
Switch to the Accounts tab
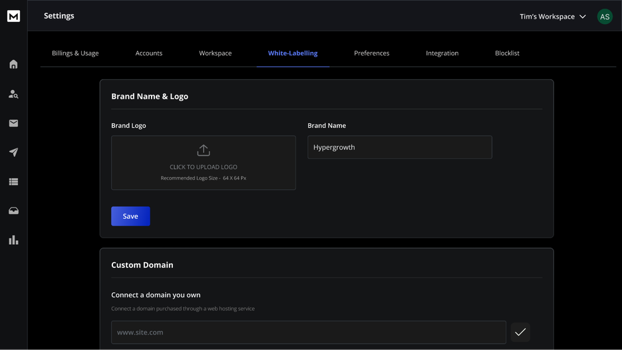coord(149,53)
